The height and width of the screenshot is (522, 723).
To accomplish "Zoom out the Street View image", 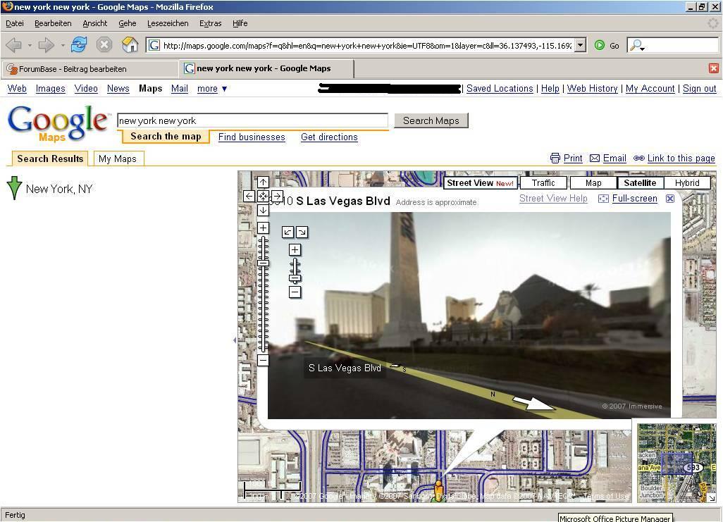I will 295,292.
